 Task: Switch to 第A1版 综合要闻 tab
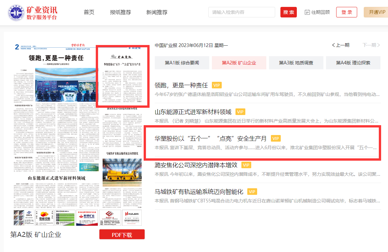[182, 63]
